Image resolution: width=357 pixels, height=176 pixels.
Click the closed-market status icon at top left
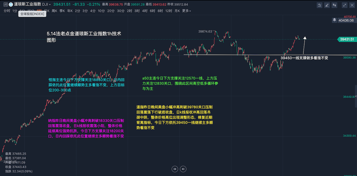coord(5,4)
